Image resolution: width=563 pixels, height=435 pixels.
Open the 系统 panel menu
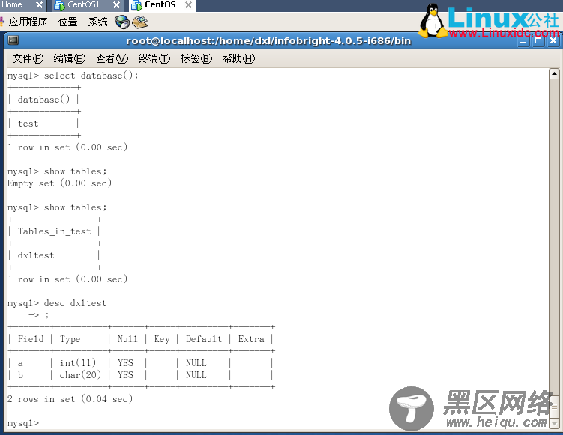click(97, 22)
